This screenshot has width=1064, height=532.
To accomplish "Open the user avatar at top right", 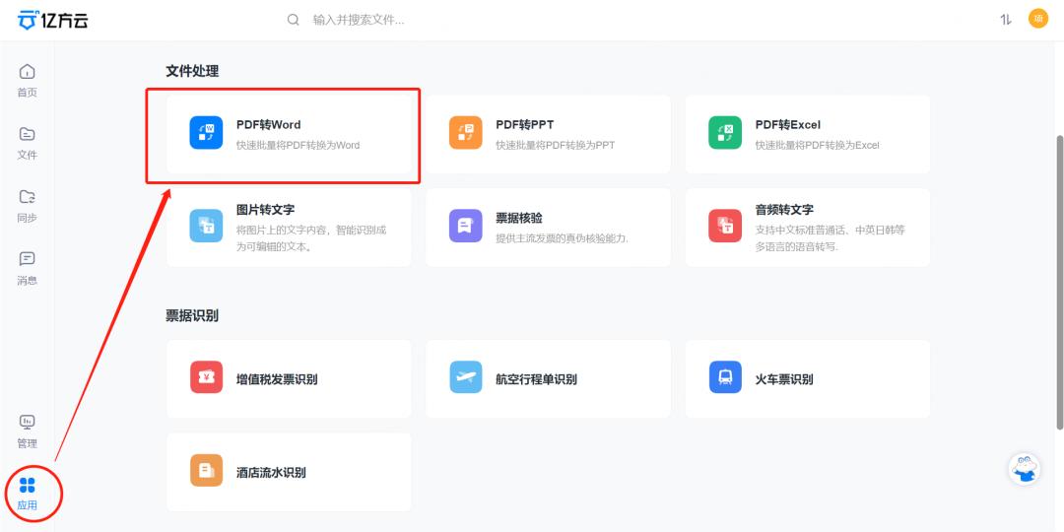I will coord(1038,19).
